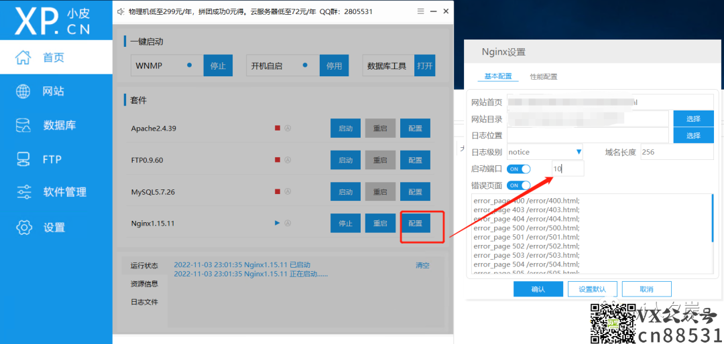Start FTP0.9.60 with the 启动 button
Viewport: 724px width, 344px height.
(x=345, y=160)
